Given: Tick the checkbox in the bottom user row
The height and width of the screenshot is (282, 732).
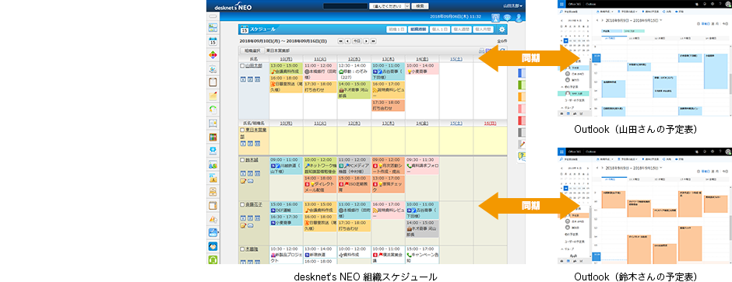Looking at the screenshot, I should click(242, 249).
